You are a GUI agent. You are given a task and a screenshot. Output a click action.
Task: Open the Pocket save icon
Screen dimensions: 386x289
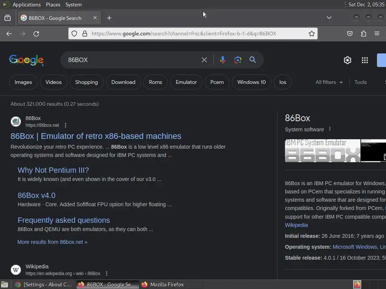pyautogui.click(x=349, y=33)
